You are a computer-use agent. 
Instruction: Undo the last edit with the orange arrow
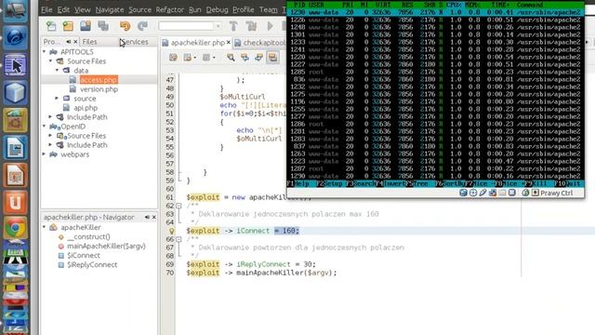pyautogui.click(x=125, y=26)
